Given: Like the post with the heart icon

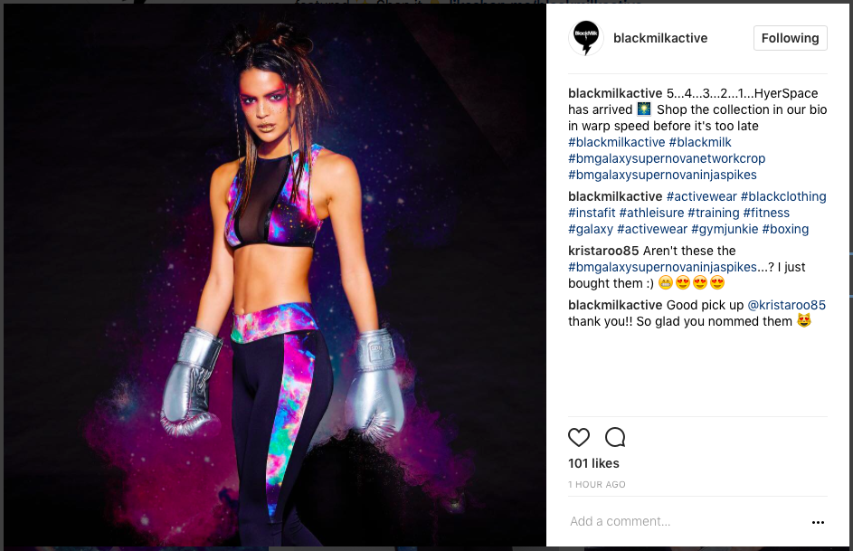Looking at the screenshot, I should tap(579, 437).
